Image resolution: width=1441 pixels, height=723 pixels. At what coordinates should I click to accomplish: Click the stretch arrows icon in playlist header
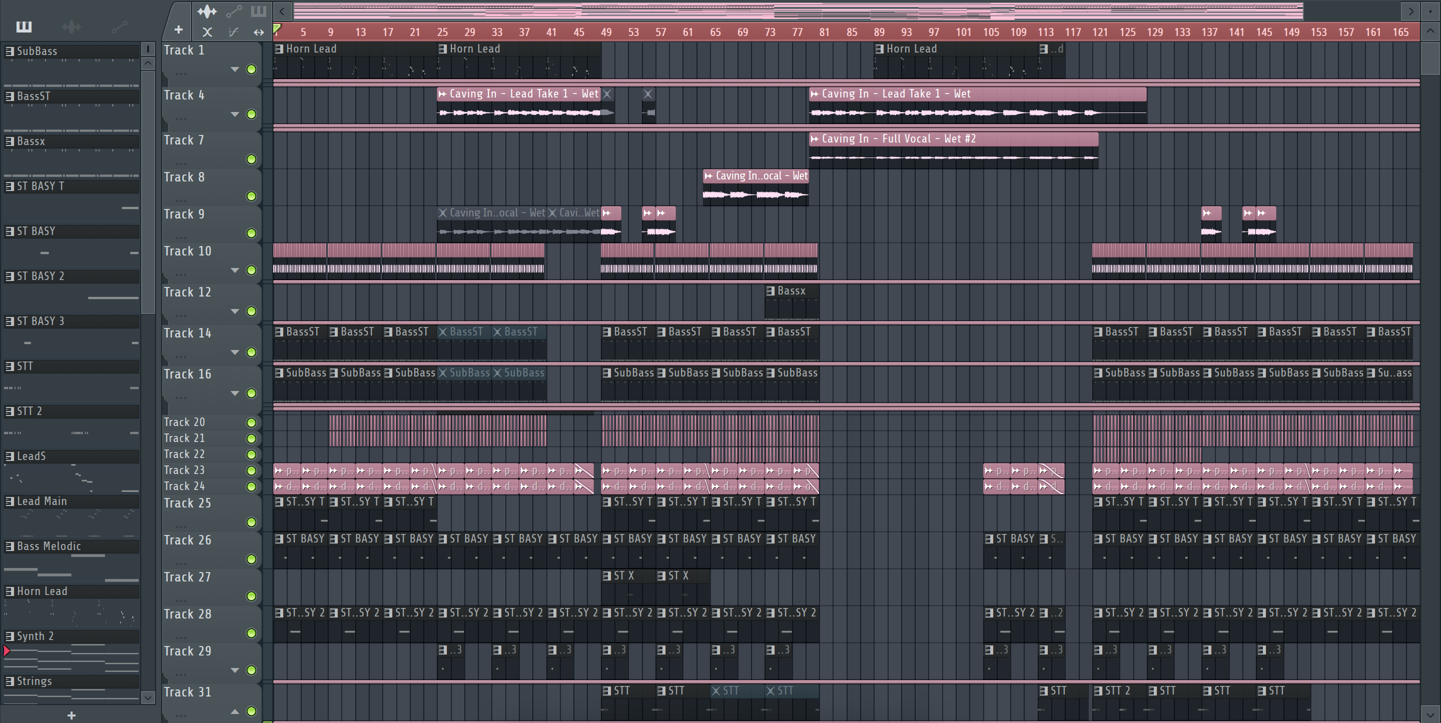[259, 32]
